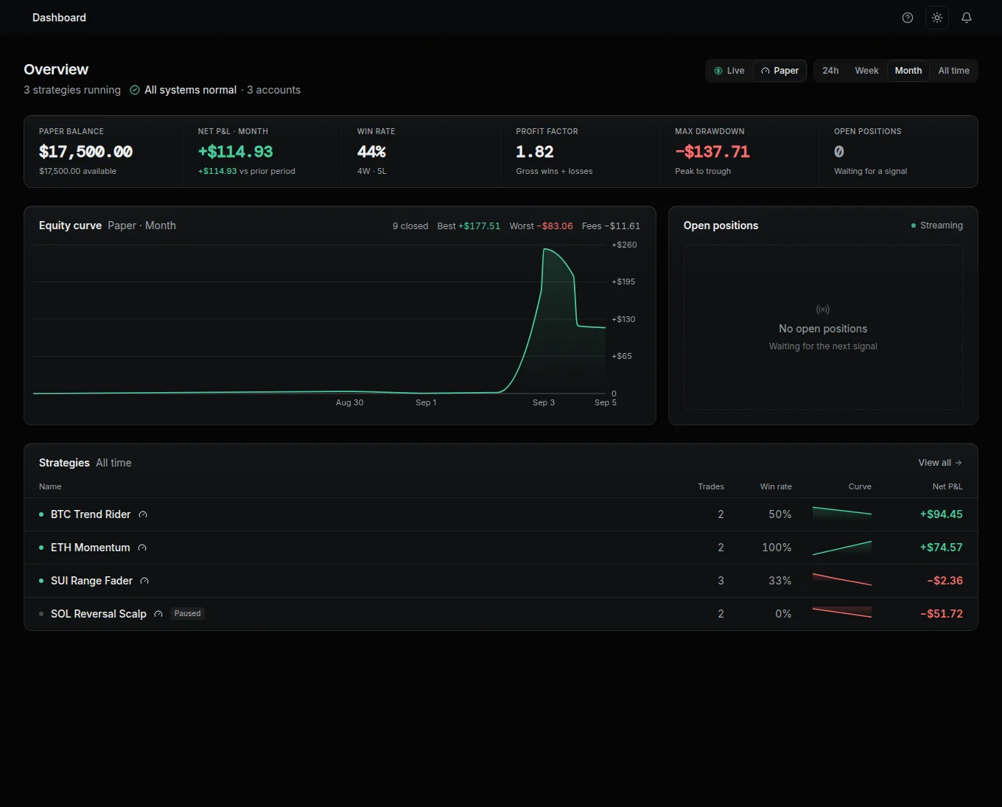Image resolution: width=1002 pixels, height=807 pixels.
Task: Click the green check icon beside All systems normal
Action: 135,90
